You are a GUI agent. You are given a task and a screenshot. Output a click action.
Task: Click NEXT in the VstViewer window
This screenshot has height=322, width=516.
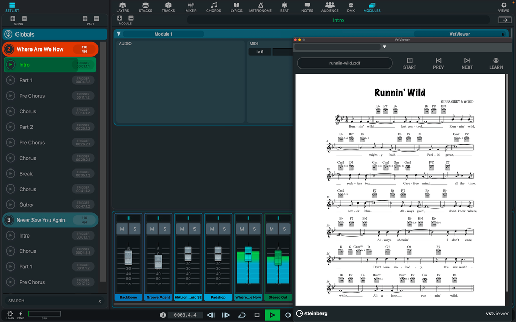tap(466, 63)
